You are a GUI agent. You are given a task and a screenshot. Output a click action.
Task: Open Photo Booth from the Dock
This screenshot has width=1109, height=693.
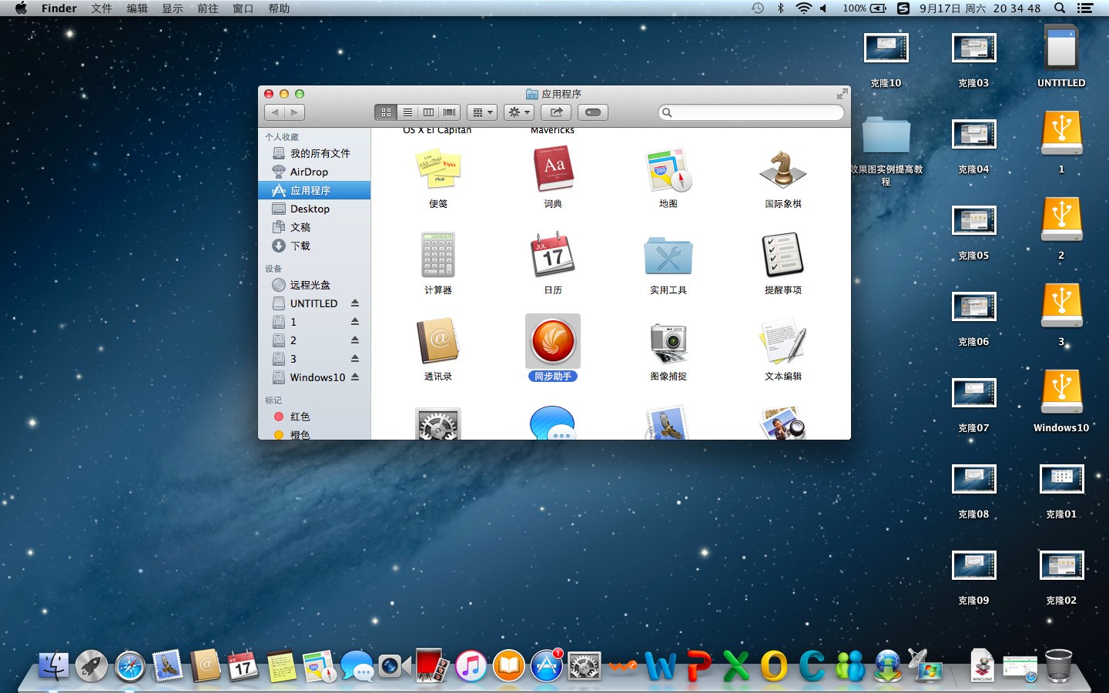coord(432,665)
